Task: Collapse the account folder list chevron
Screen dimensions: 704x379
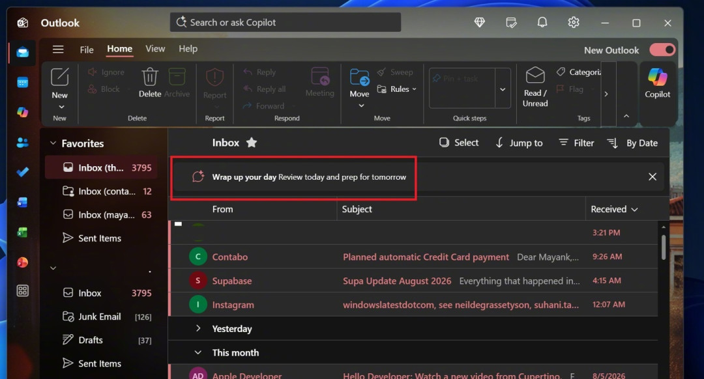Action: (53, 268)
